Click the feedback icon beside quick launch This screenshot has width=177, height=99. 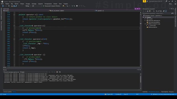click(147, 1)
